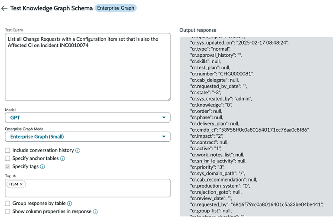333x217 pixels.
Task: Click info icon next to Include conversation history
Action: [78, 150]
